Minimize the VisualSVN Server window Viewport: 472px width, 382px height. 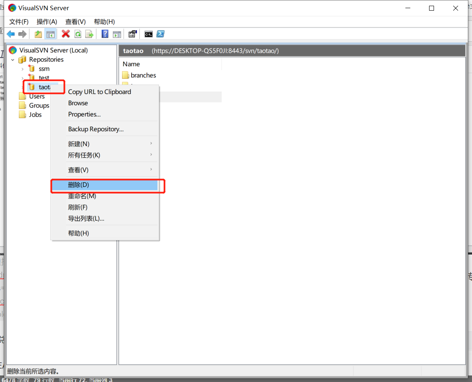tap(408, 8)
